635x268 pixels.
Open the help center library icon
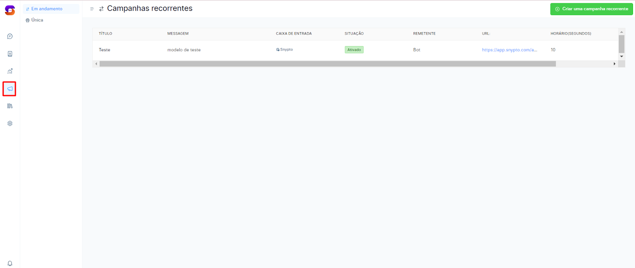pyautogui.click(x=10, y=106)
